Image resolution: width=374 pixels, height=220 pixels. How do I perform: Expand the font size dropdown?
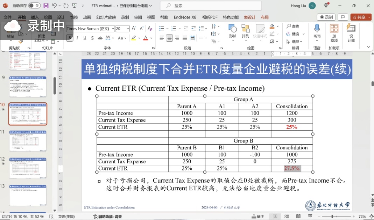(128, 29)
